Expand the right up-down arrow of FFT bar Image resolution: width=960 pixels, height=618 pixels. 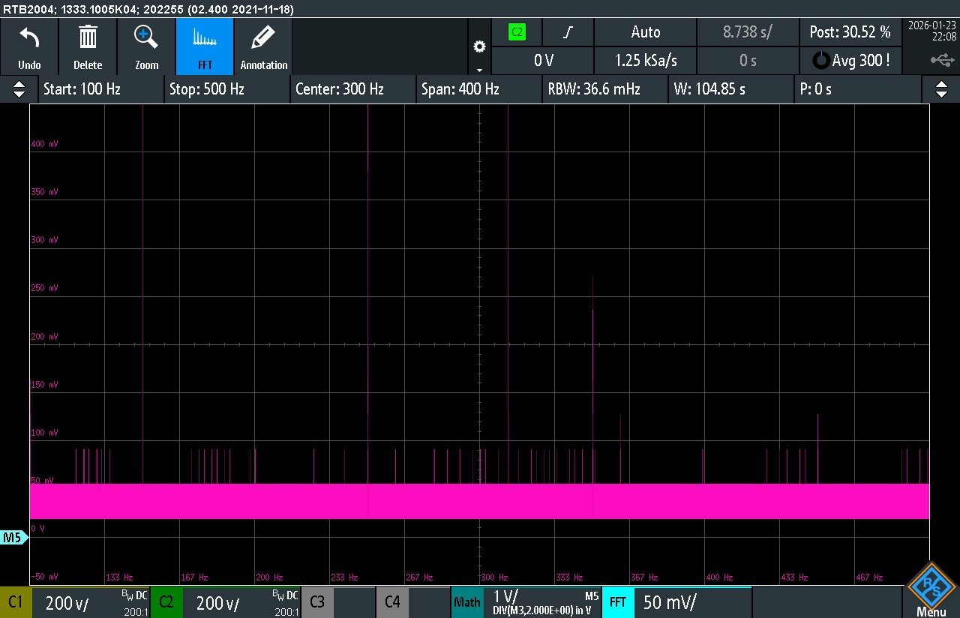941,89
